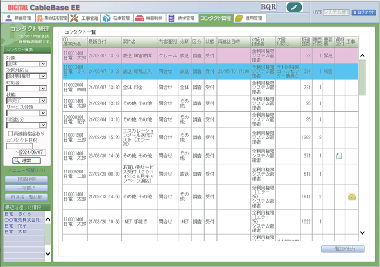Click the コンタクト日付 start date field
Screen dimensions: 380x267
click(x=19, y=145)
